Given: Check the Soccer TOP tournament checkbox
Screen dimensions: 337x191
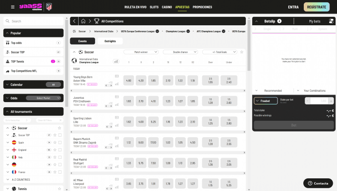Looking at the screenshot, I should click(60, 135).
